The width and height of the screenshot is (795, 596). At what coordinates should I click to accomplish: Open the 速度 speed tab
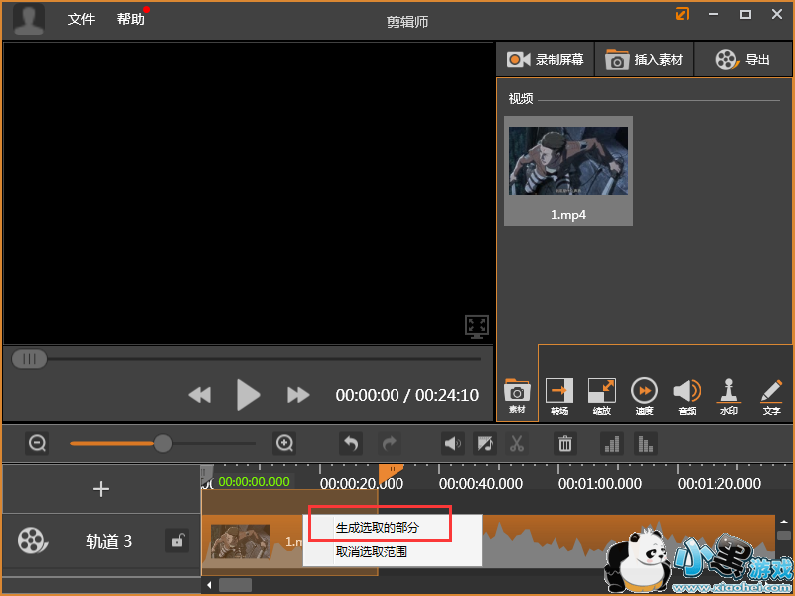click(644, 396)
